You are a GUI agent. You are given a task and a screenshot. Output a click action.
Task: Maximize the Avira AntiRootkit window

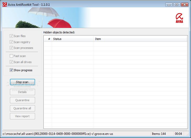click(177, 5)
